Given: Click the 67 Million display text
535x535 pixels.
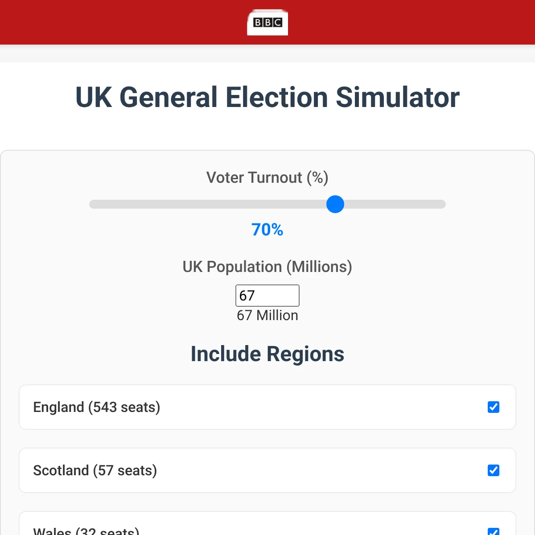Looking at the screenshot, I should [267, 316].
